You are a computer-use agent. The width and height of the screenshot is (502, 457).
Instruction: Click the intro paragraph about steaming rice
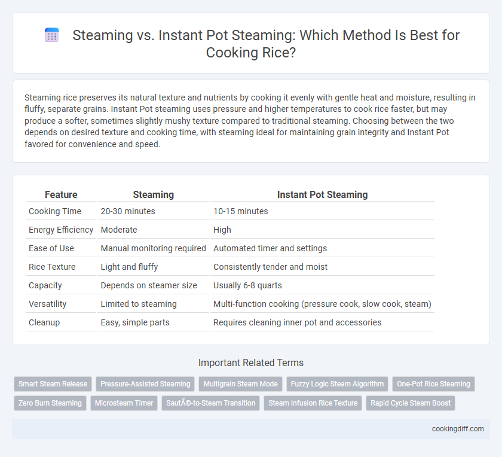click(x=251, y=121)
